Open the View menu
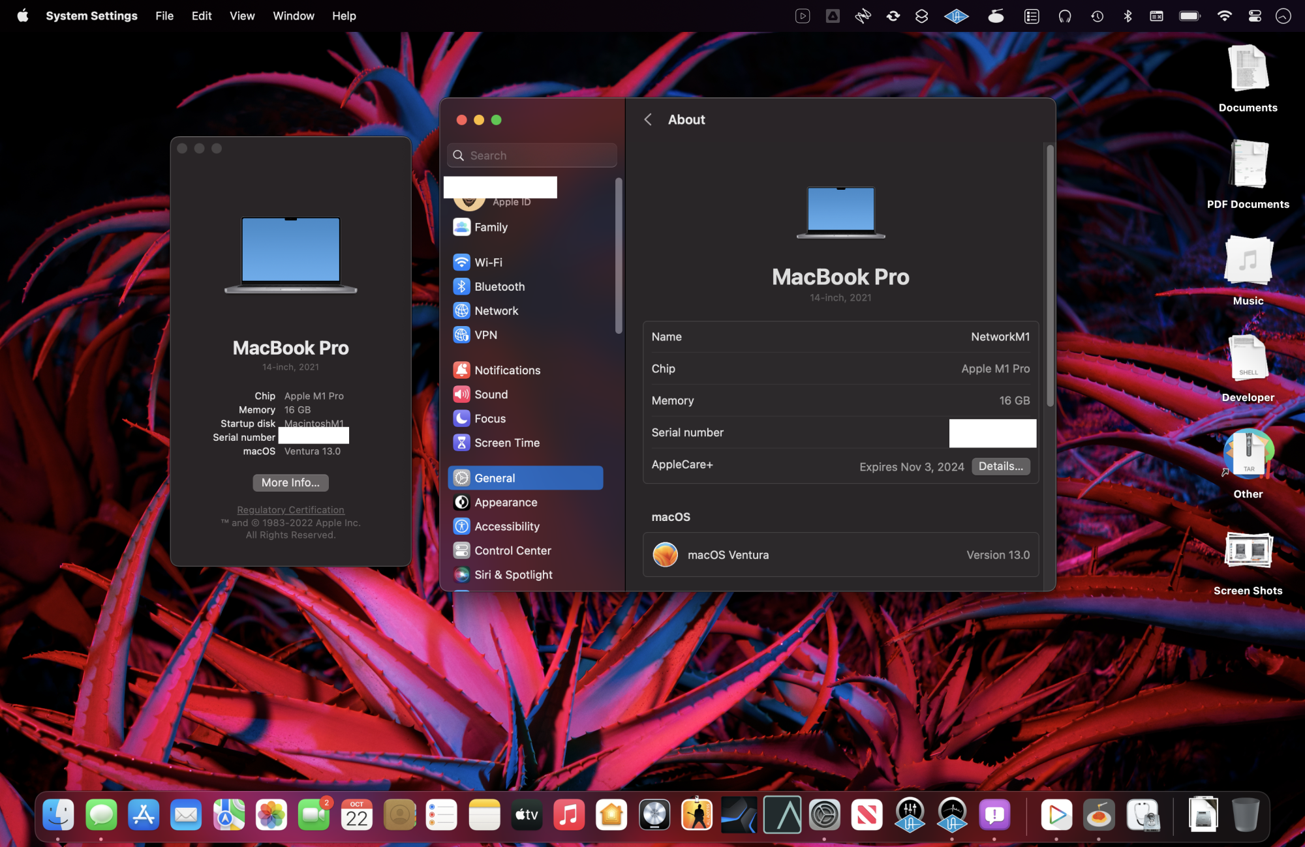 241,16
